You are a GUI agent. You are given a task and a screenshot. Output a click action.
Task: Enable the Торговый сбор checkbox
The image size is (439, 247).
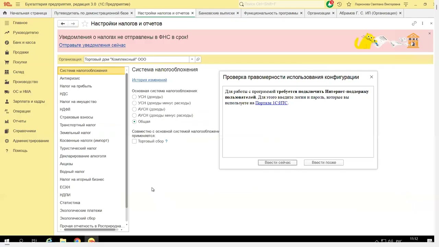(134, 141)
